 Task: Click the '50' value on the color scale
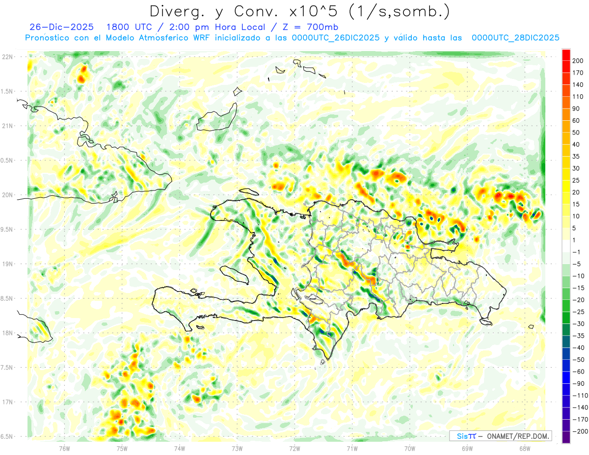(576, 133)
